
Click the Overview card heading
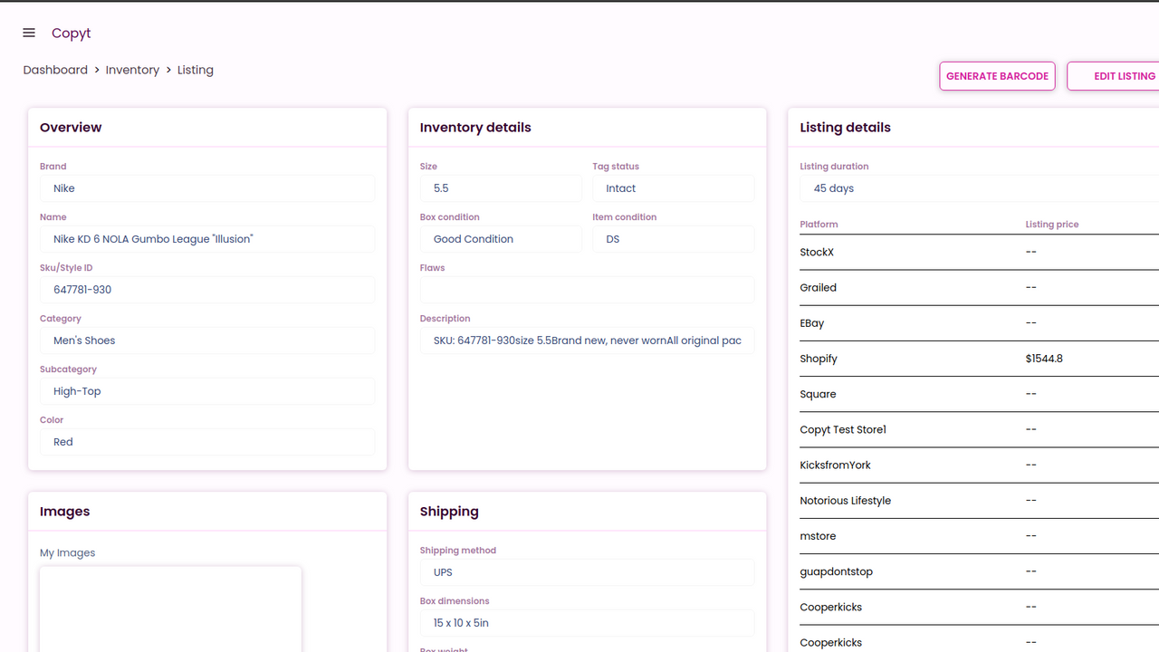(71, 128)
